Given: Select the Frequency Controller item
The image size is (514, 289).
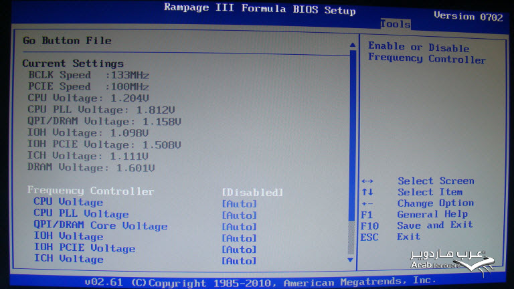Looking at the screenshot, I should pyautogui.click(x=91, y=191).
